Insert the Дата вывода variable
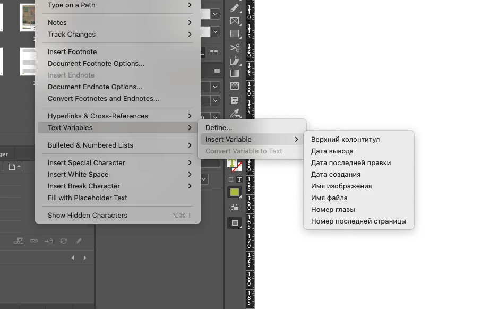481x309 pixels. click(x=358, y=151)
